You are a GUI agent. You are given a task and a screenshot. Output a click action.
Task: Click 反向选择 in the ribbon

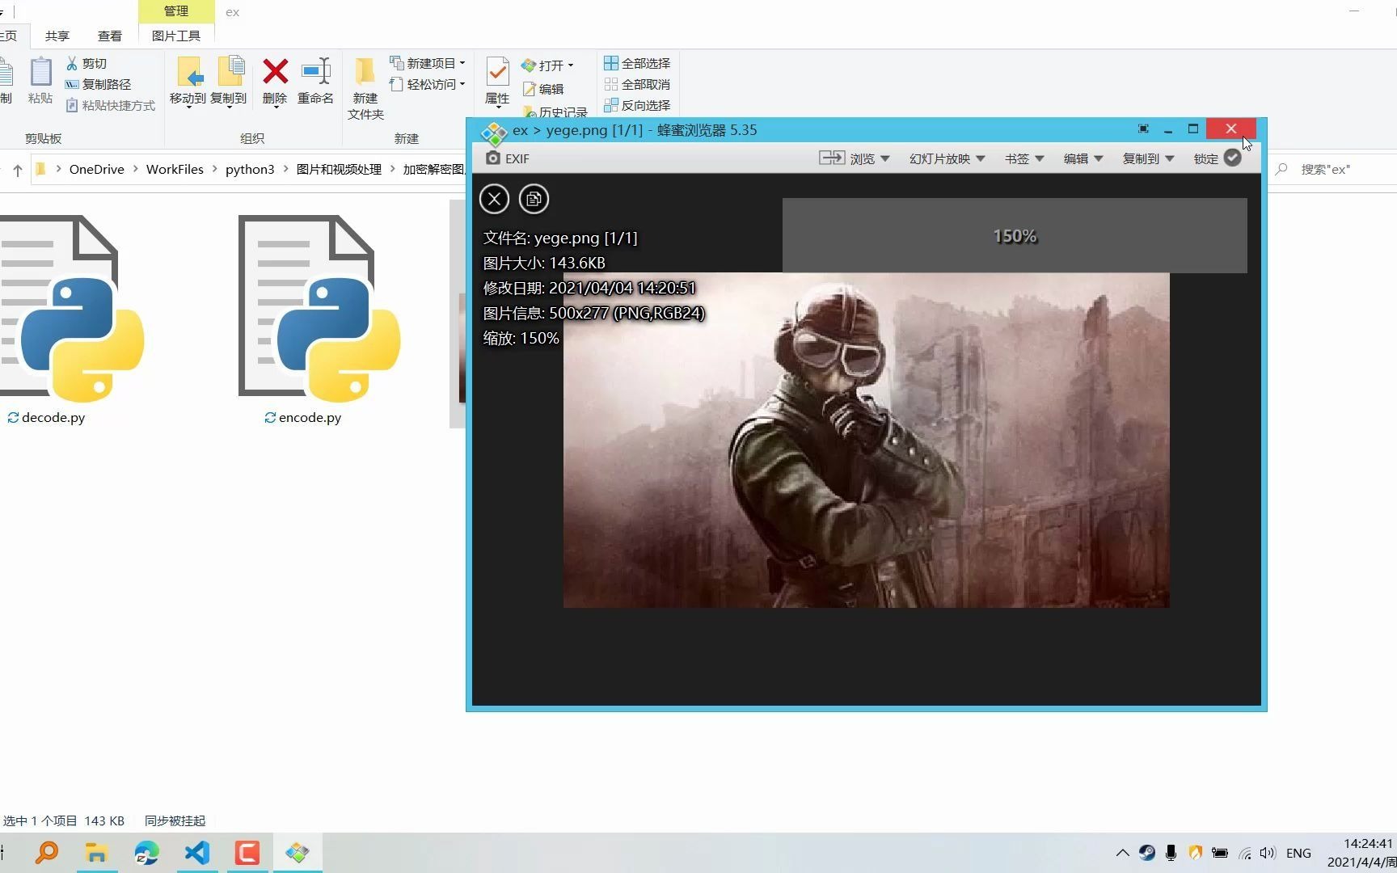pos(637,105)
